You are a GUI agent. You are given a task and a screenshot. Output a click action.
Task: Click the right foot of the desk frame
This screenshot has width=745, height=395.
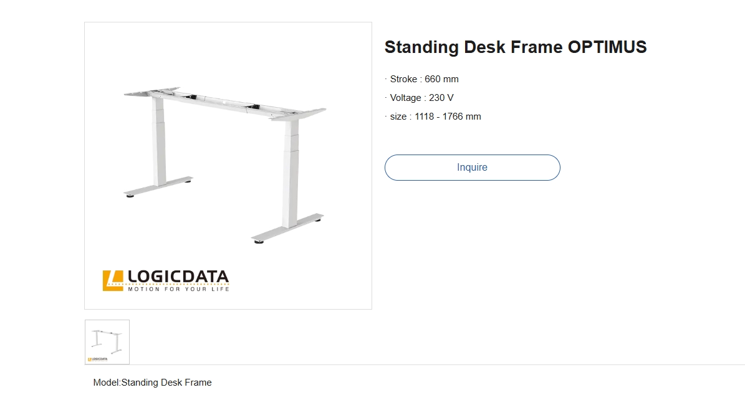287,228
